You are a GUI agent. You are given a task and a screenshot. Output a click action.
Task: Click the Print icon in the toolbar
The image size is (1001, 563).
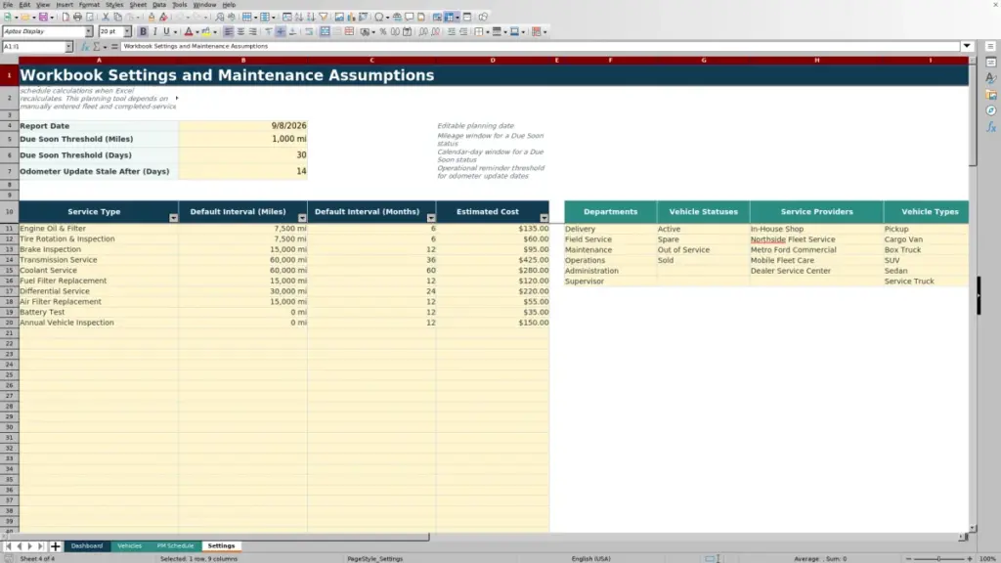[77, 18]
